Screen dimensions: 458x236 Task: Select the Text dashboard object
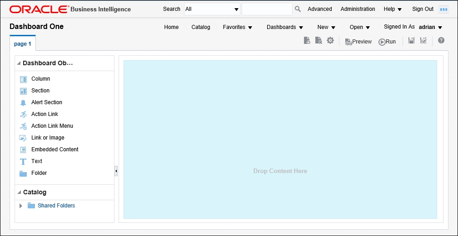tap(31, 161)
